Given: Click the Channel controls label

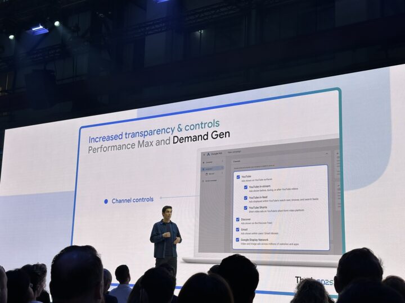Looking at the screenshot, I should click(x=133, y=200).
